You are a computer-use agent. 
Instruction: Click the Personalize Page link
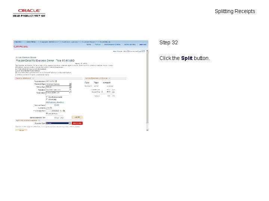(x=135, y=51)
